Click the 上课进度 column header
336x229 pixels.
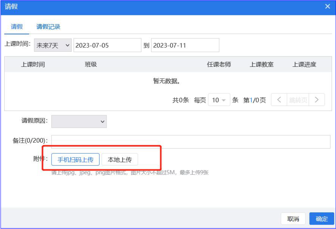(304, 64)
